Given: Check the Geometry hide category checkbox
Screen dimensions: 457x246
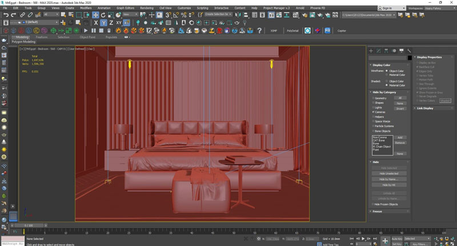Looking at the screenshot, I should [x=373, y=98].
